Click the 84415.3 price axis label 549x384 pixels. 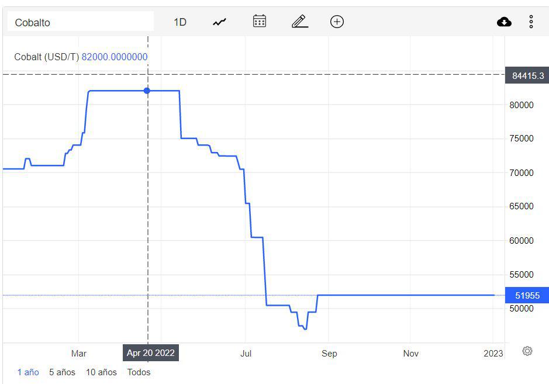coord(527,76)
